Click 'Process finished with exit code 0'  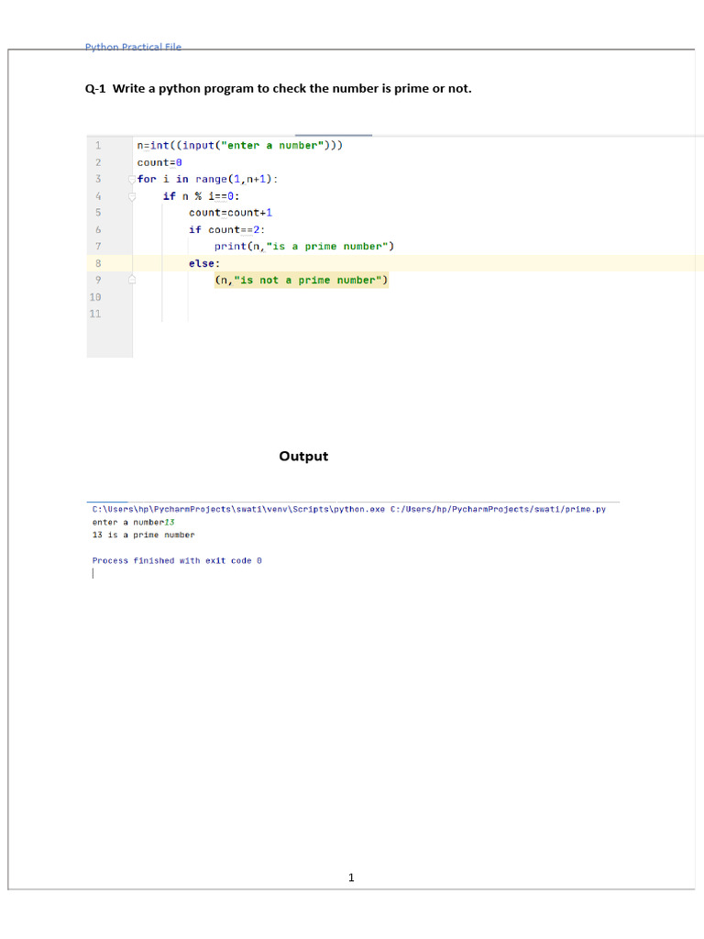coord(177,560)
